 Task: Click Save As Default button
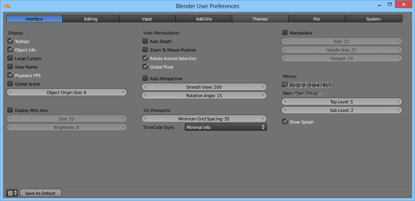(41, 193)
